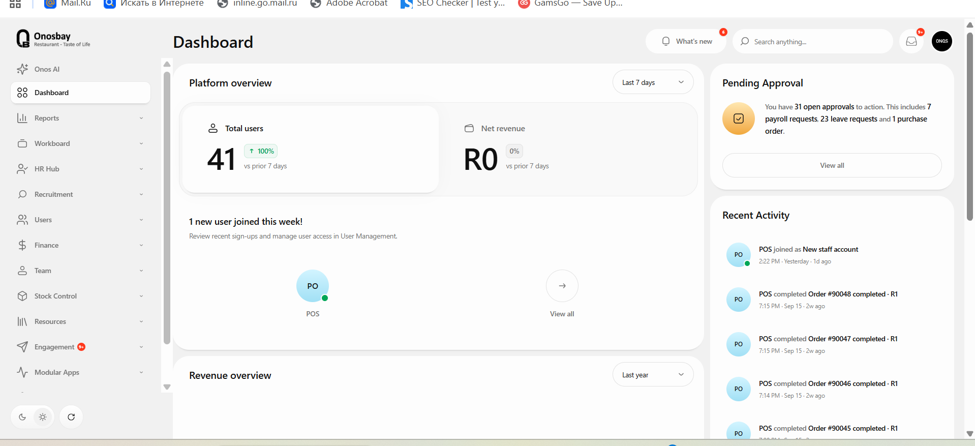Click the Order #90046 completed activity
This screenshot has width=975, height=446.
832,389
